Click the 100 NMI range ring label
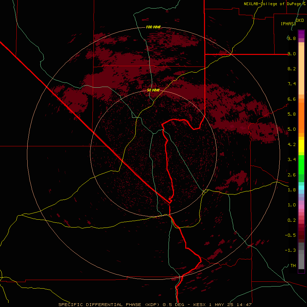Viewport: 307px width, 307px height. tap(153, 27)
